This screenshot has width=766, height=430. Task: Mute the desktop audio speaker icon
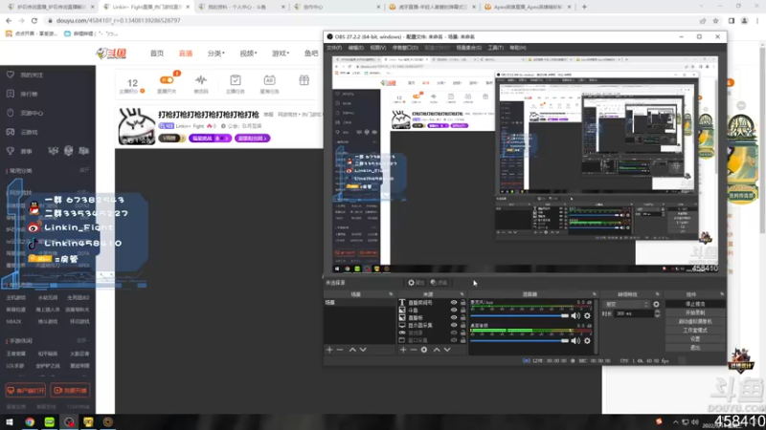pos(576,341)
